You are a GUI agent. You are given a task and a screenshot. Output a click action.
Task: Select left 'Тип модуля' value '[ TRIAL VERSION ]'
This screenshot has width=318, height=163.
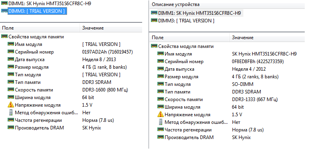tap(101, 75)
